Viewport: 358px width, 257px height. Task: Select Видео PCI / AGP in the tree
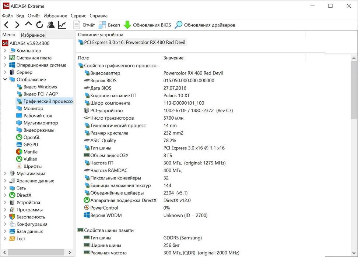point(38,94)
